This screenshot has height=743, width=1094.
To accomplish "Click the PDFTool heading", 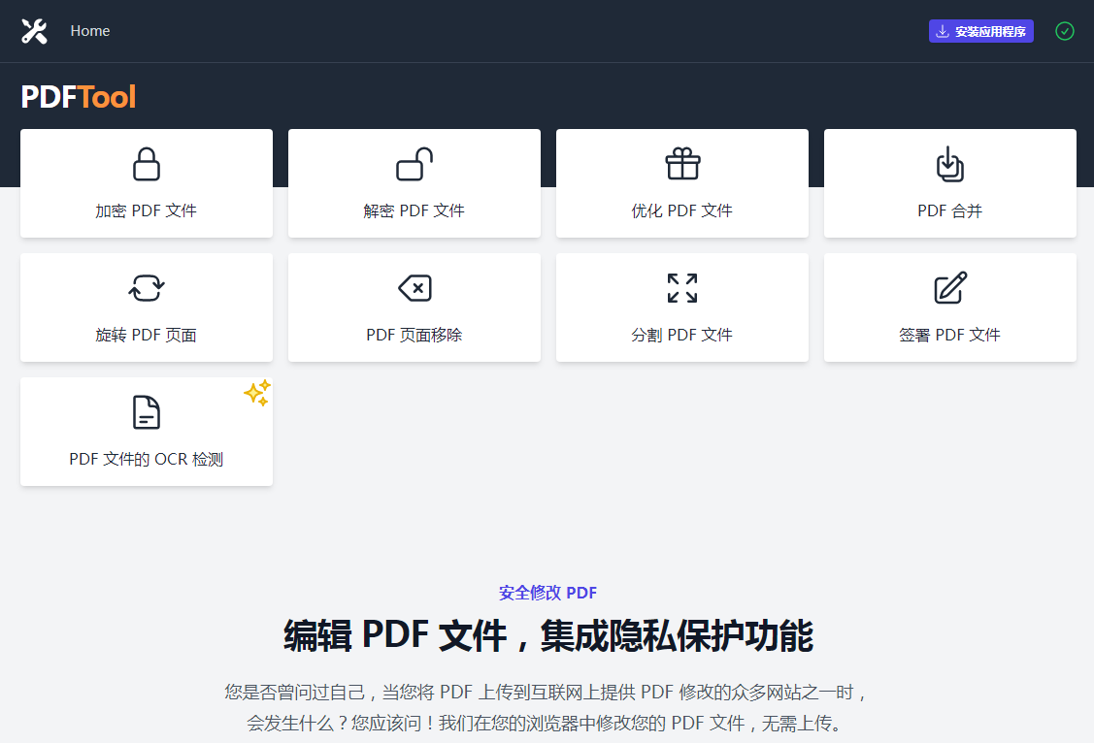I will [x=78, y=96].
